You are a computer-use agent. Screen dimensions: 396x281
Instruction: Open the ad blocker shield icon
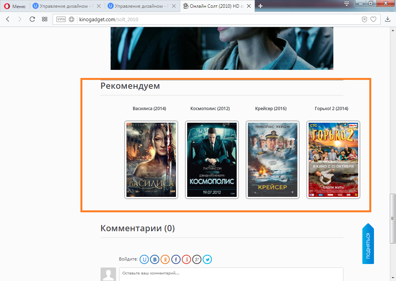tap(364, 19)
